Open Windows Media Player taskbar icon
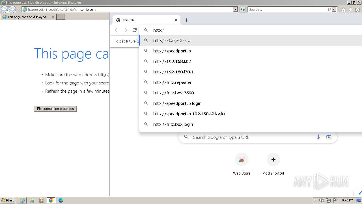This screenshot has height=204, width=362. (x=42, y=200)
